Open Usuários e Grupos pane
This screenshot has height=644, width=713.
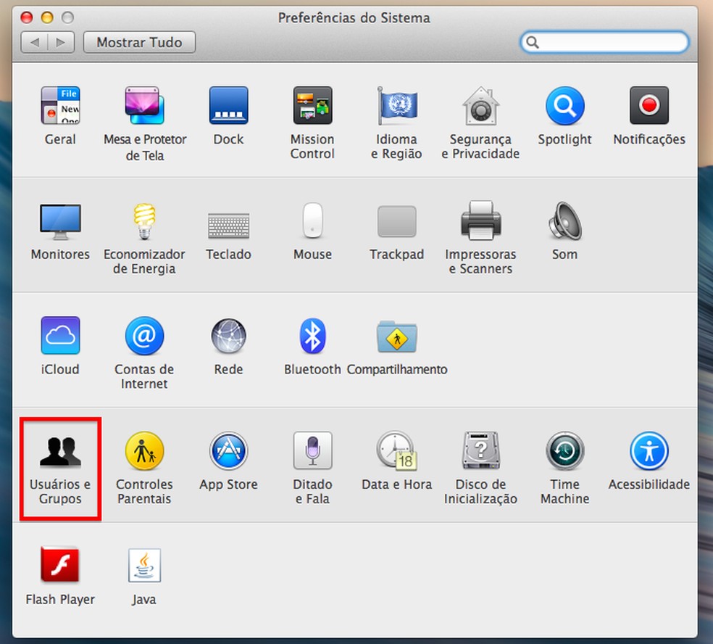click(60, 468)
